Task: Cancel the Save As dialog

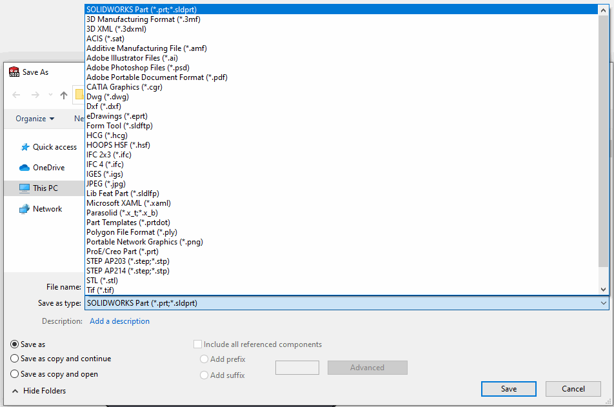Action: (x=573, y=388)
